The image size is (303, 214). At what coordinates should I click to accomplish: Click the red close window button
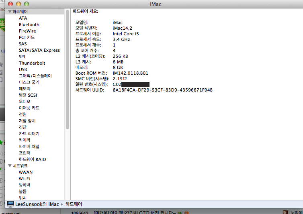coord(11,3)
